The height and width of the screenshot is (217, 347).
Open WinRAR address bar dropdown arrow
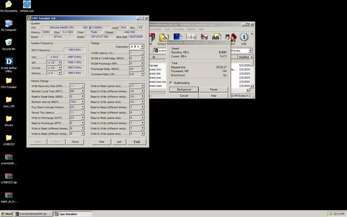tap(250, 51)
